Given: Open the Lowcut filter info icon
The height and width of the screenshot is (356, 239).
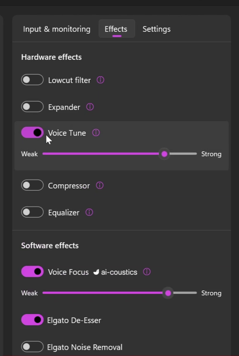Looking at the screenshot, I should pos(100,80).
